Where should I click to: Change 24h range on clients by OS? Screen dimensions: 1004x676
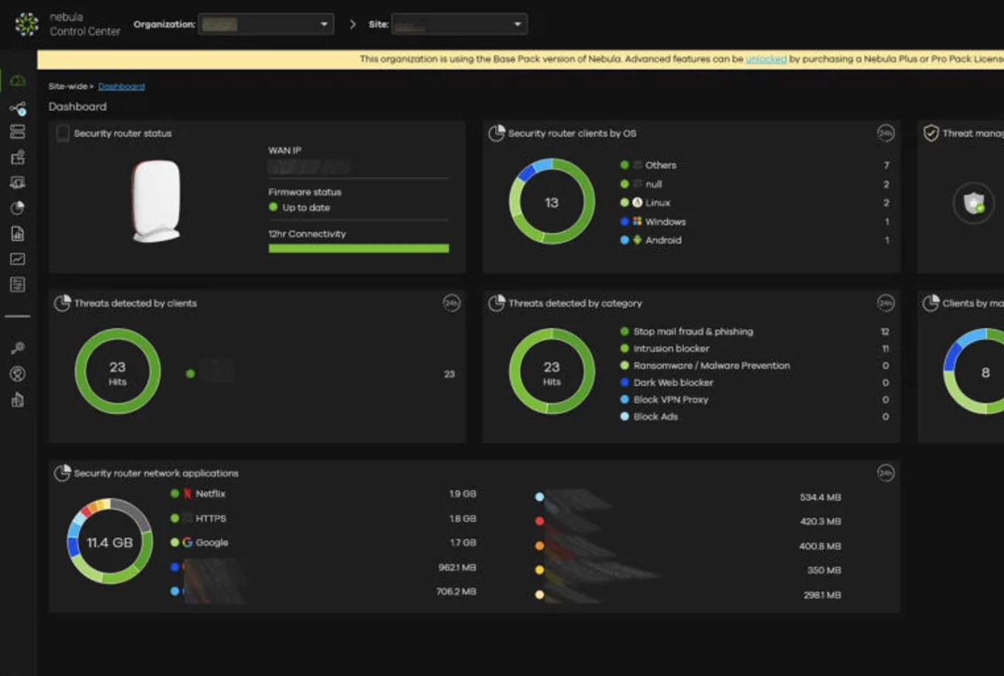tap(885, 133)
